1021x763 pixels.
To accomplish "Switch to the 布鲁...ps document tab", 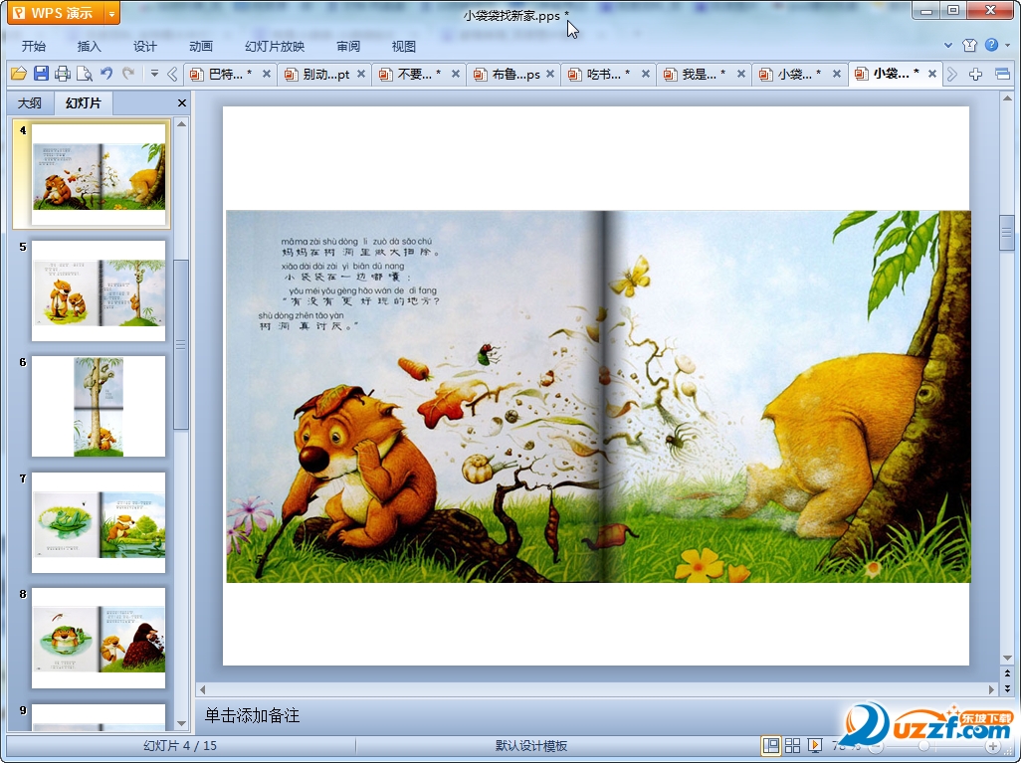I will 506,75.
